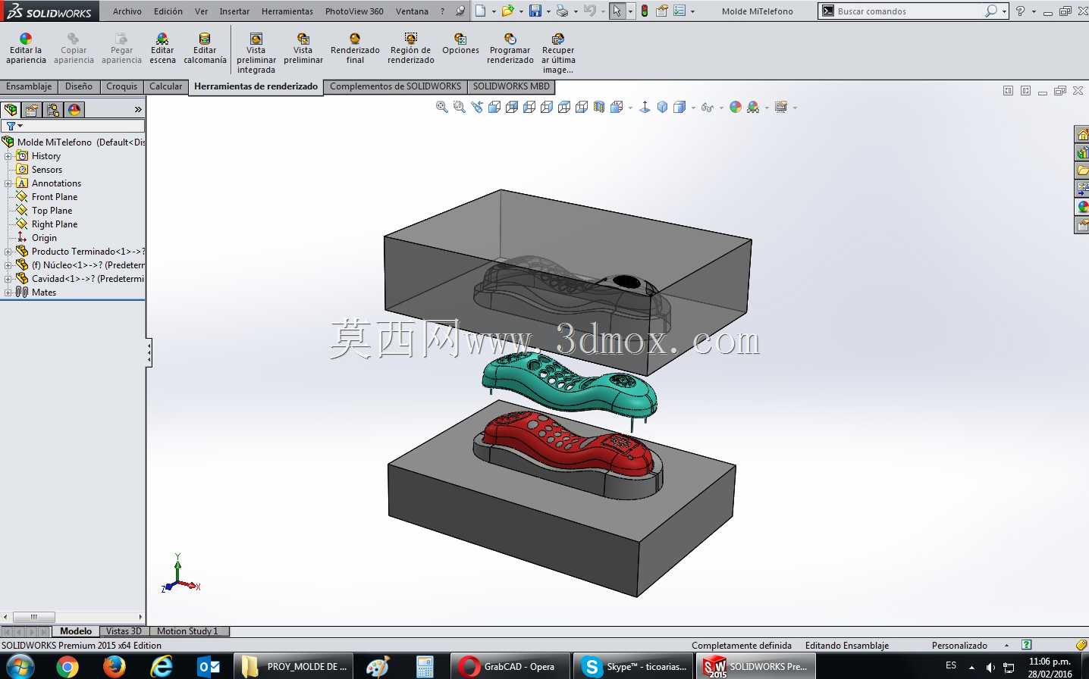
Task: Switch to the Croquis tab
Action: pos(121,86)
